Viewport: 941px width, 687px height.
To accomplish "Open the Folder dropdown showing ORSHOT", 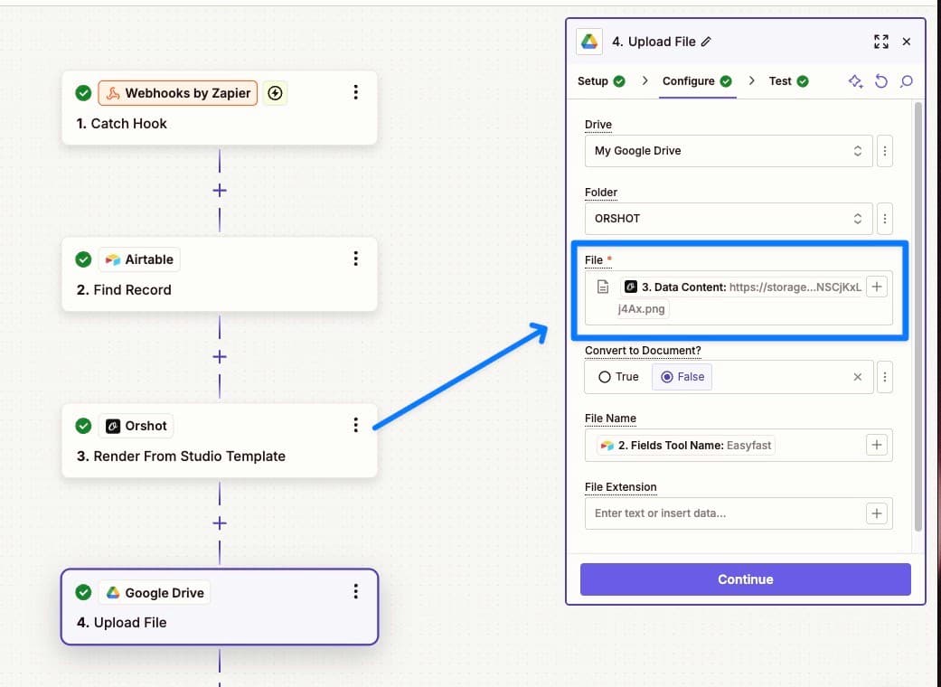I will (x=729, y=219).
